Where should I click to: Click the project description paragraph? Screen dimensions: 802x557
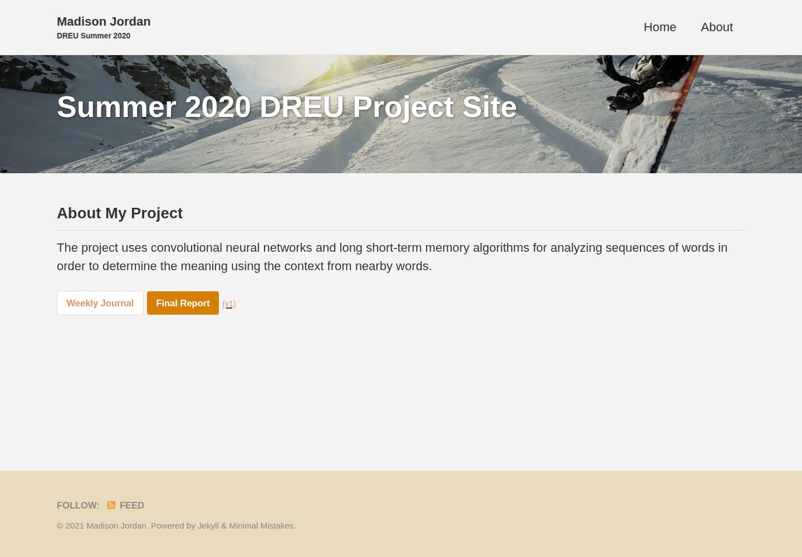[392, 257]
